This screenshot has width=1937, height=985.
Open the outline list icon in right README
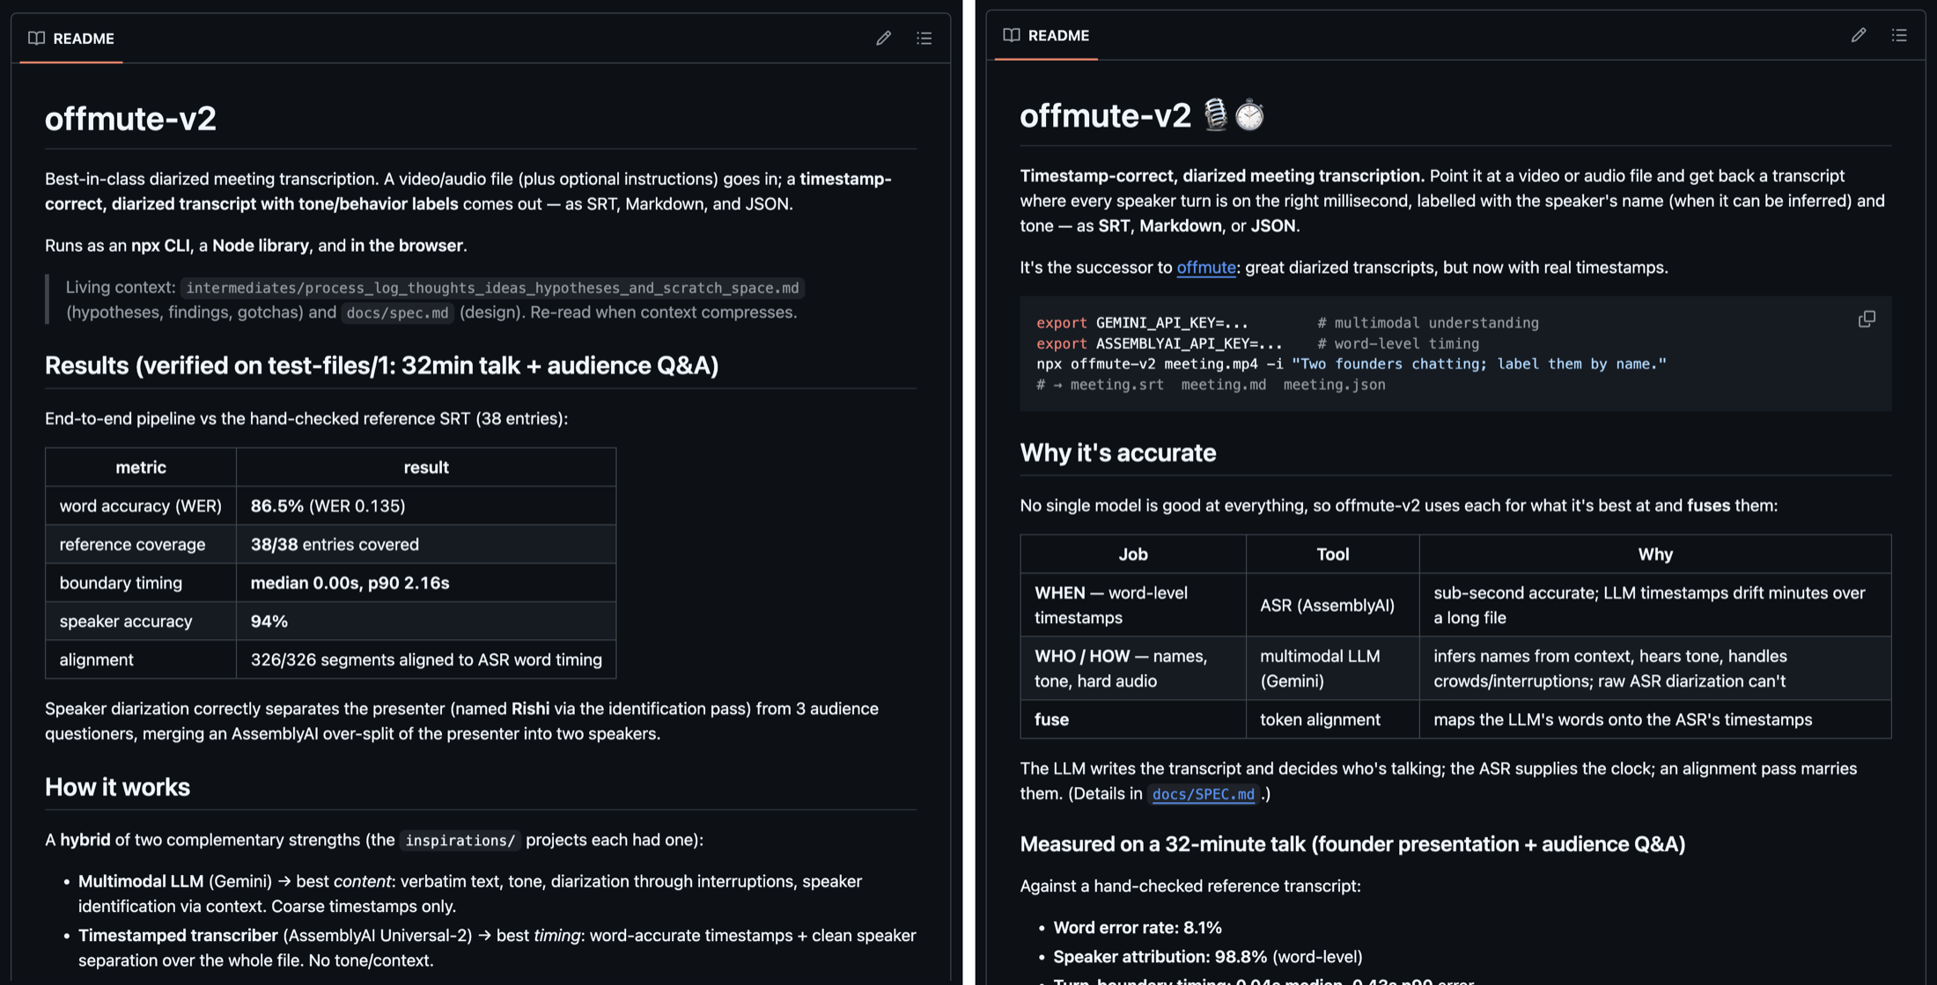pos(1899,35)
